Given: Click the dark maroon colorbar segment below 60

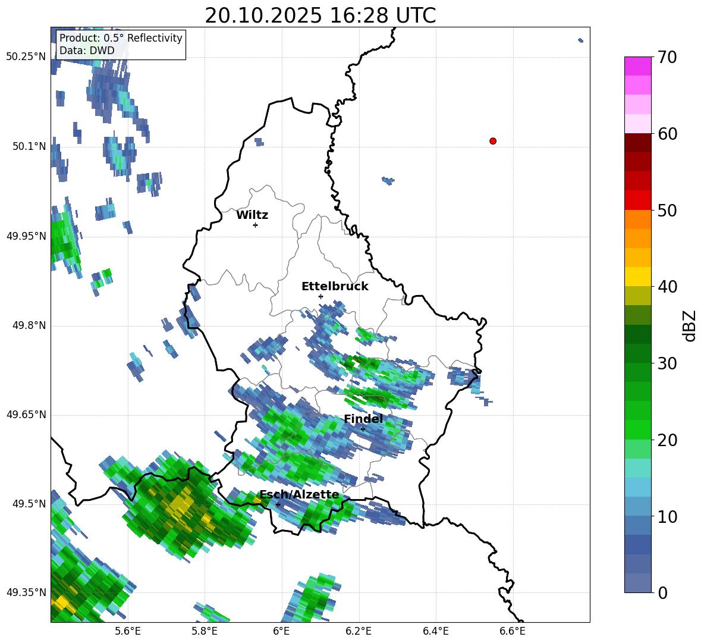Looking at the screenshot, I should [x=637, y=143].
